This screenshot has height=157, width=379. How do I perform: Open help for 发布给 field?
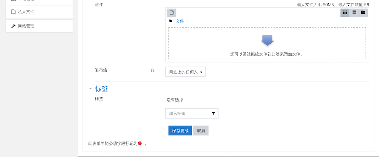click(x=152, y=71)
